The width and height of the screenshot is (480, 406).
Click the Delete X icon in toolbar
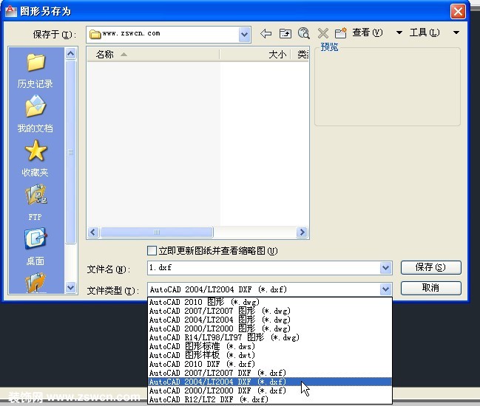point(323,33)
